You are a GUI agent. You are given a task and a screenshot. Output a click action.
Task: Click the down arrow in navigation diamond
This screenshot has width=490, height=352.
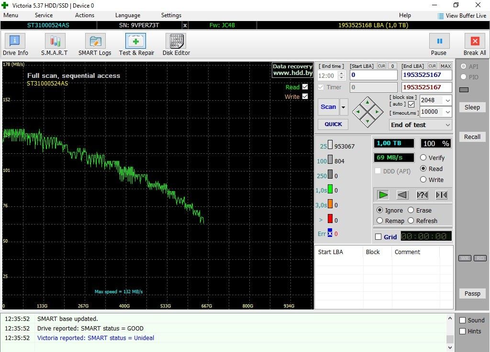click(x=367, y=121)
